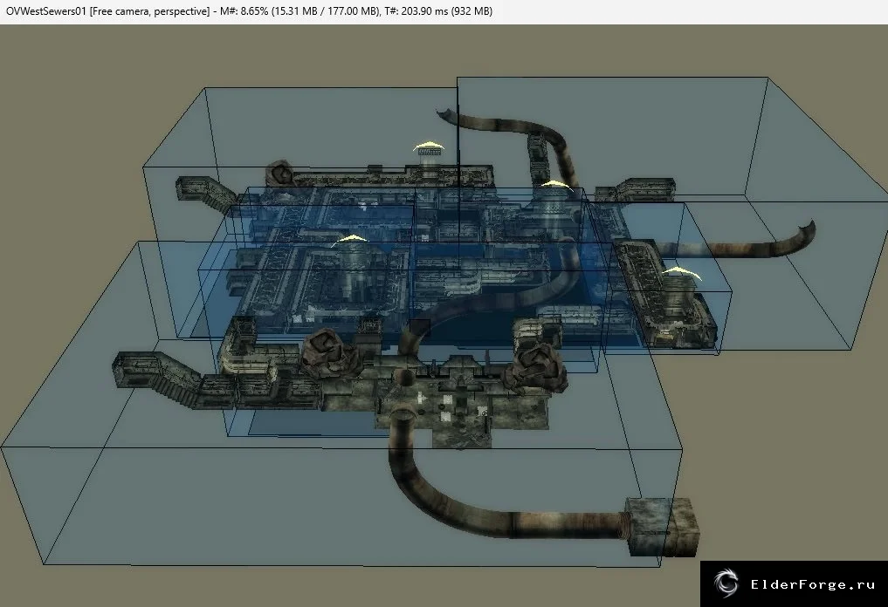Select the light marker on the far right room
Viewport: 888px width, 607px height.
[x=682, y=273]
